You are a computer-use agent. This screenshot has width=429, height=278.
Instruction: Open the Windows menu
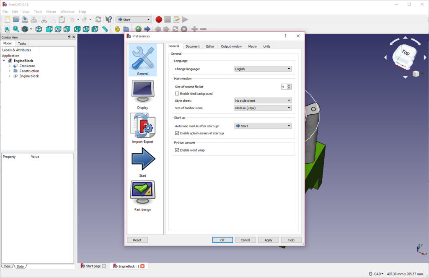tap(67, 12)
